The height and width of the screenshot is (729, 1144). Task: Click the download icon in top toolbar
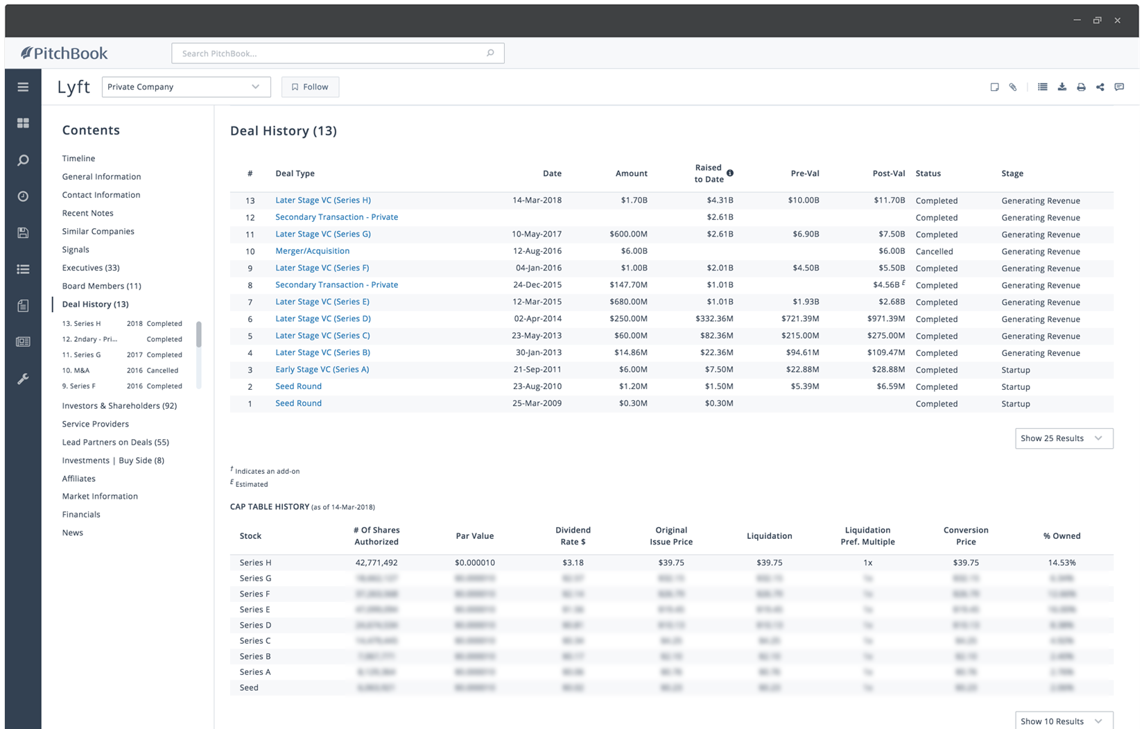click(1061, 87)
